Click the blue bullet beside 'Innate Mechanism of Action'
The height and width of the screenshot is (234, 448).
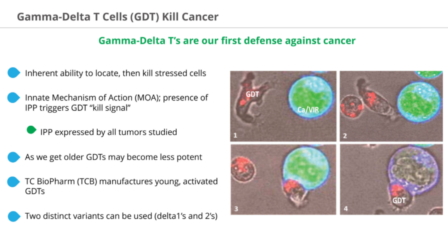coord(14,98)
